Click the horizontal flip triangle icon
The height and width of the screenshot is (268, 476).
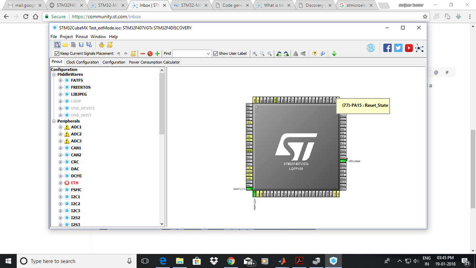303,54
